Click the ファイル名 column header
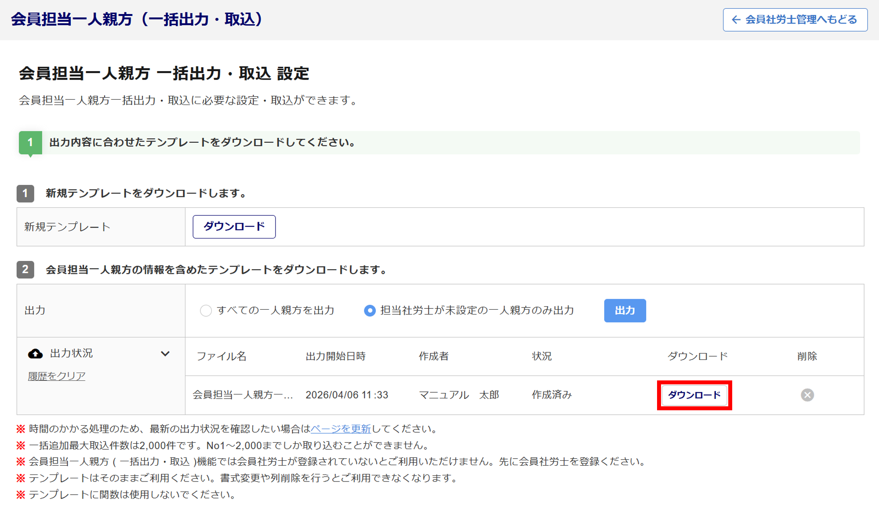 coord(222,356)
